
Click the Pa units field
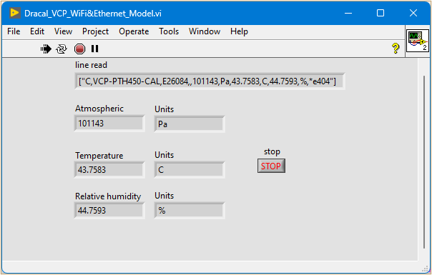190,124
